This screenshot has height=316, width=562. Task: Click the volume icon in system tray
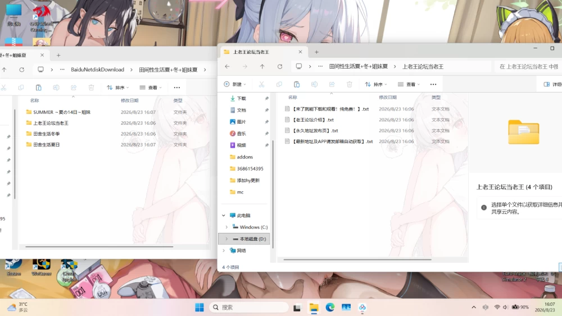505,307
